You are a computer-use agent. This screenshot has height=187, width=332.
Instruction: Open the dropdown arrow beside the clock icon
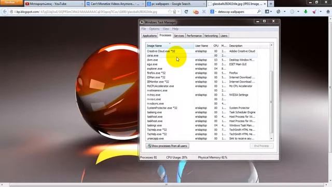(x=298, y=12)
